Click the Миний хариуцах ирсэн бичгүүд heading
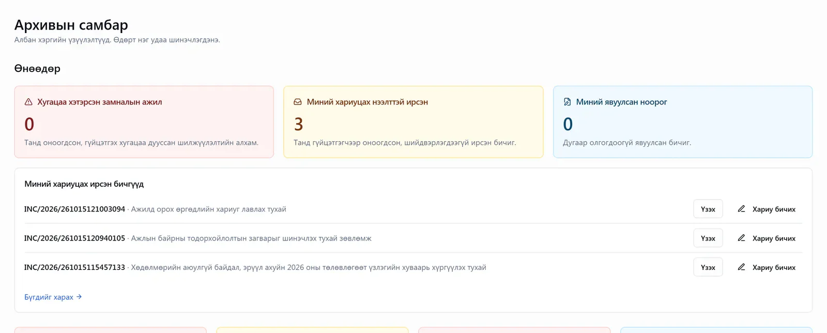This screenshot has height=333, width=827. tap(84, 184)
